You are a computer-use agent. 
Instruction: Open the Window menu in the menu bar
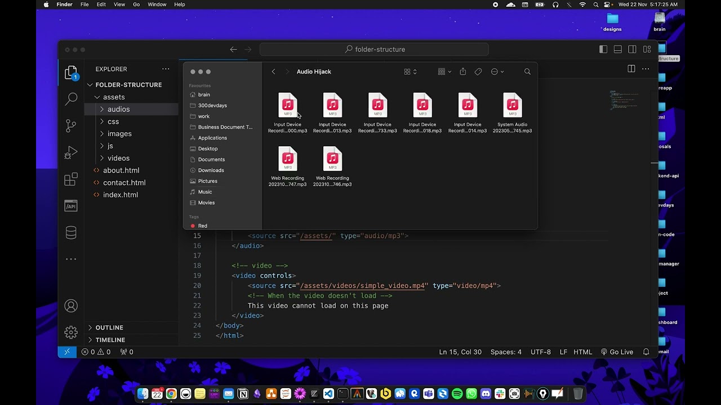157,4
